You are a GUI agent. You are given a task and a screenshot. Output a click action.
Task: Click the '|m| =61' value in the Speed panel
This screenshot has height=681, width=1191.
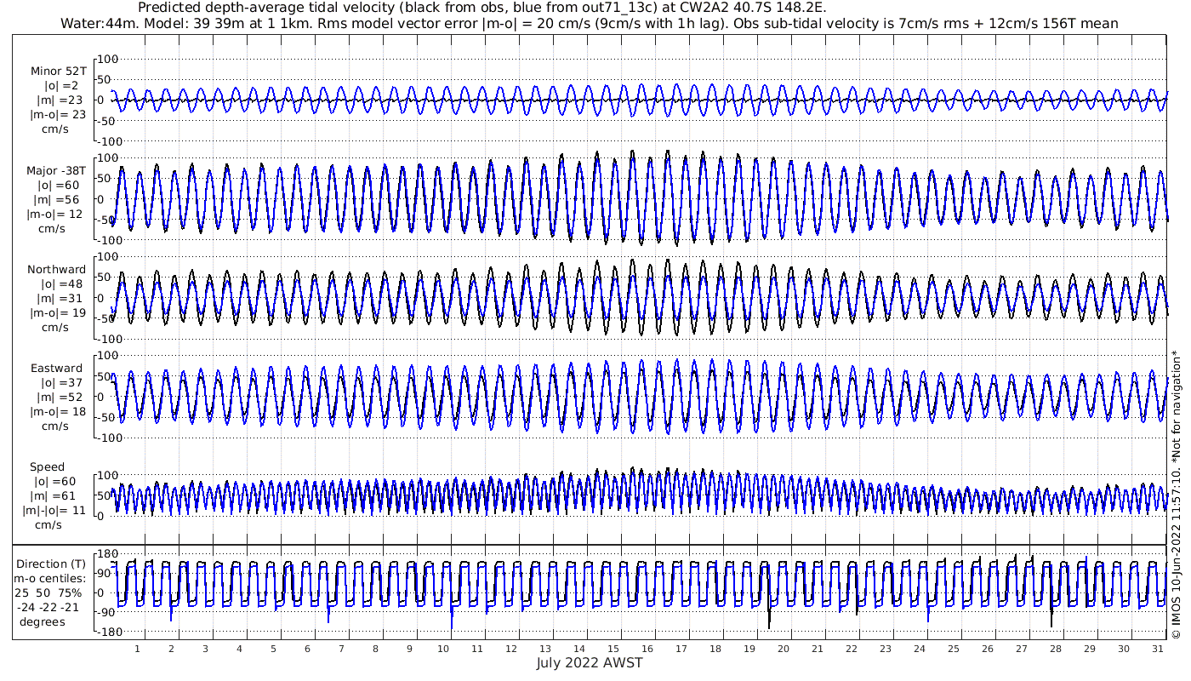54,496
